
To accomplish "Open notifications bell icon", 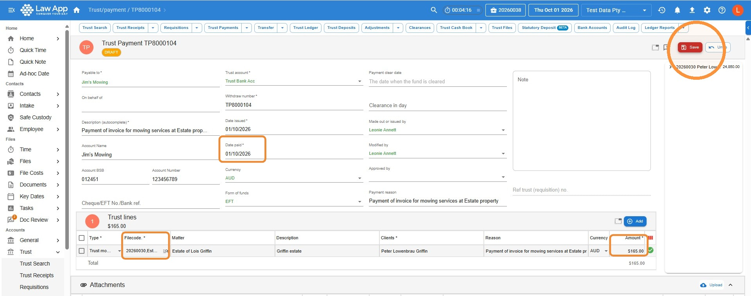I will 677,10.
